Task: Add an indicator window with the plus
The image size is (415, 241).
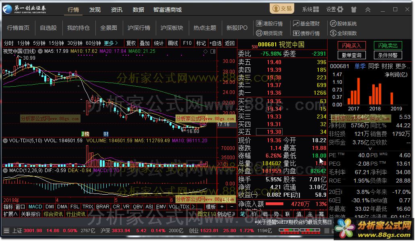Action: 222,207
